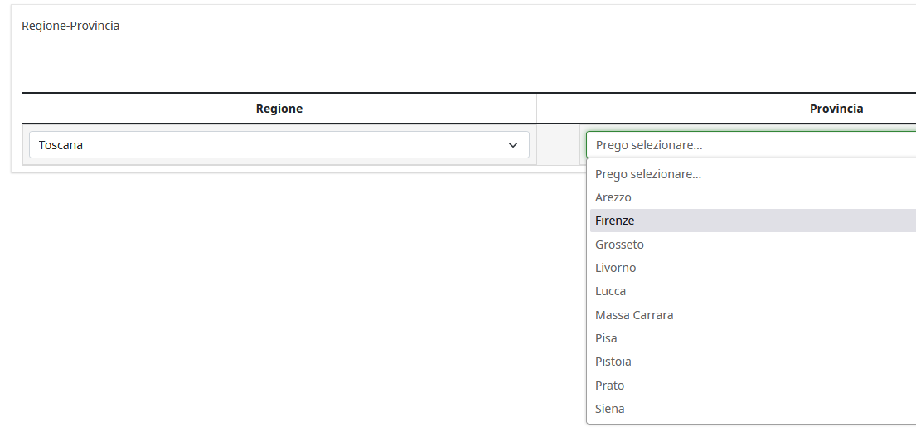Click the chevron arrow in the Toscana dropdown
The image size is (916, 432).
512,145
